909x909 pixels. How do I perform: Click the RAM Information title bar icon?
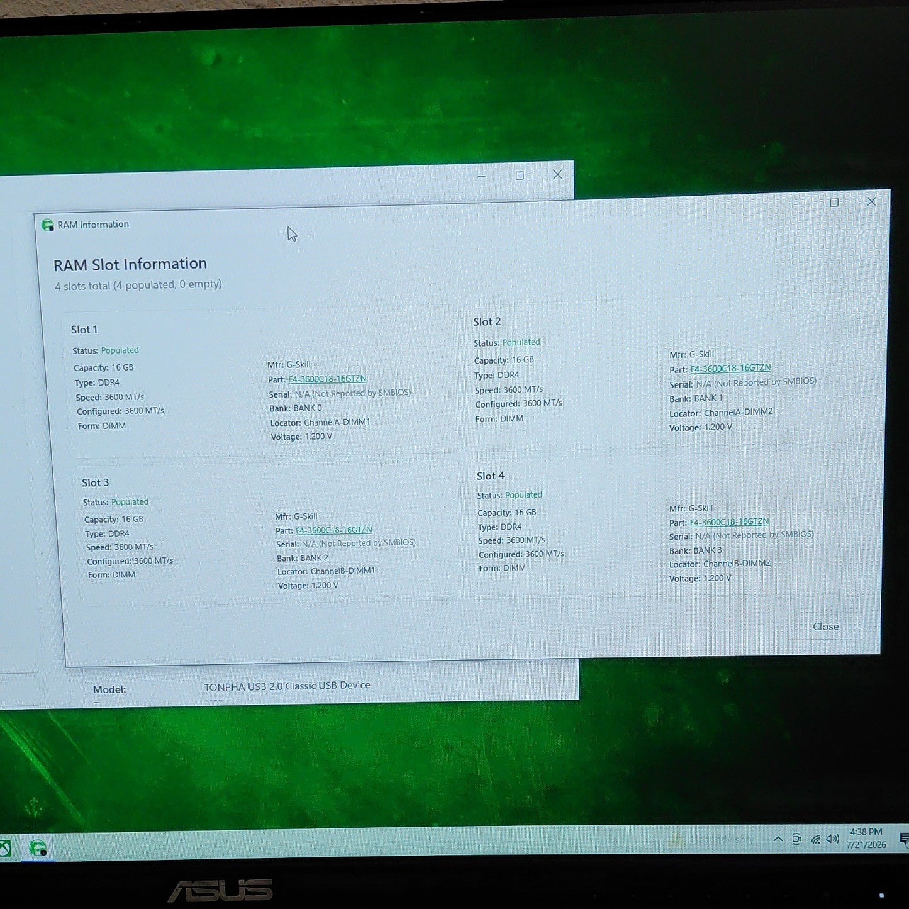click(47, 225)
